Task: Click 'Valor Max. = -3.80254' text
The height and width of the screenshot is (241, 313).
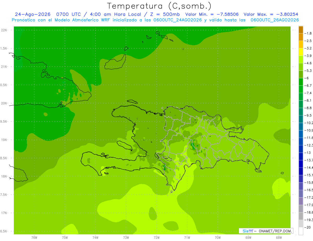Action: pos(271,15)
